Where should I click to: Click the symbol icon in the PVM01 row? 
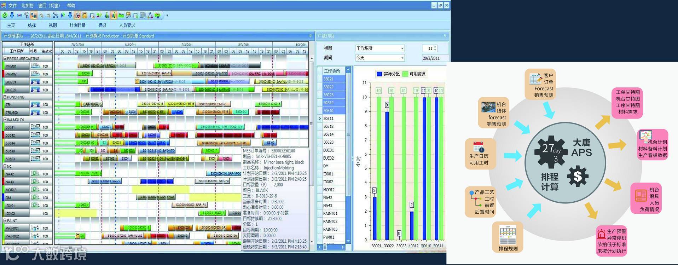coord(35,66)
